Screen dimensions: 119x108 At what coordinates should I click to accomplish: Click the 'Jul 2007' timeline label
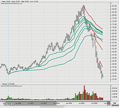click(x=31, y=103)
